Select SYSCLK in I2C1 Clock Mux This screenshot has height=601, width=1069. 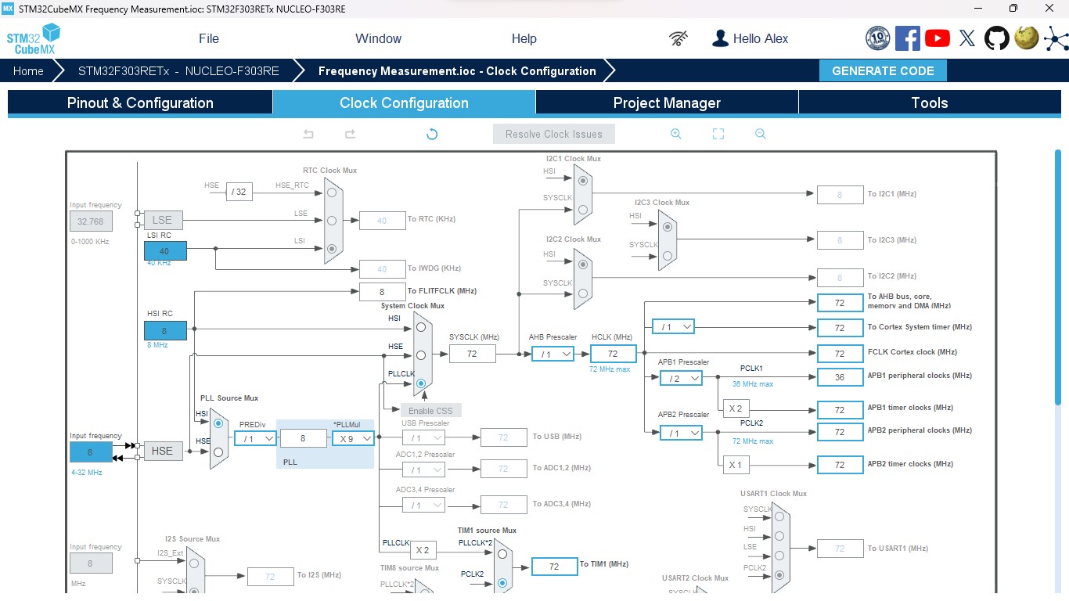[x=583, y=209]
